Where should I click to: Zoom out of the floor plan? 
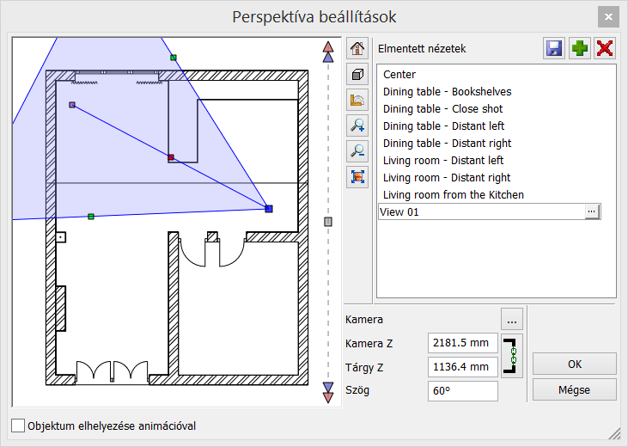(x=357, y=151)
